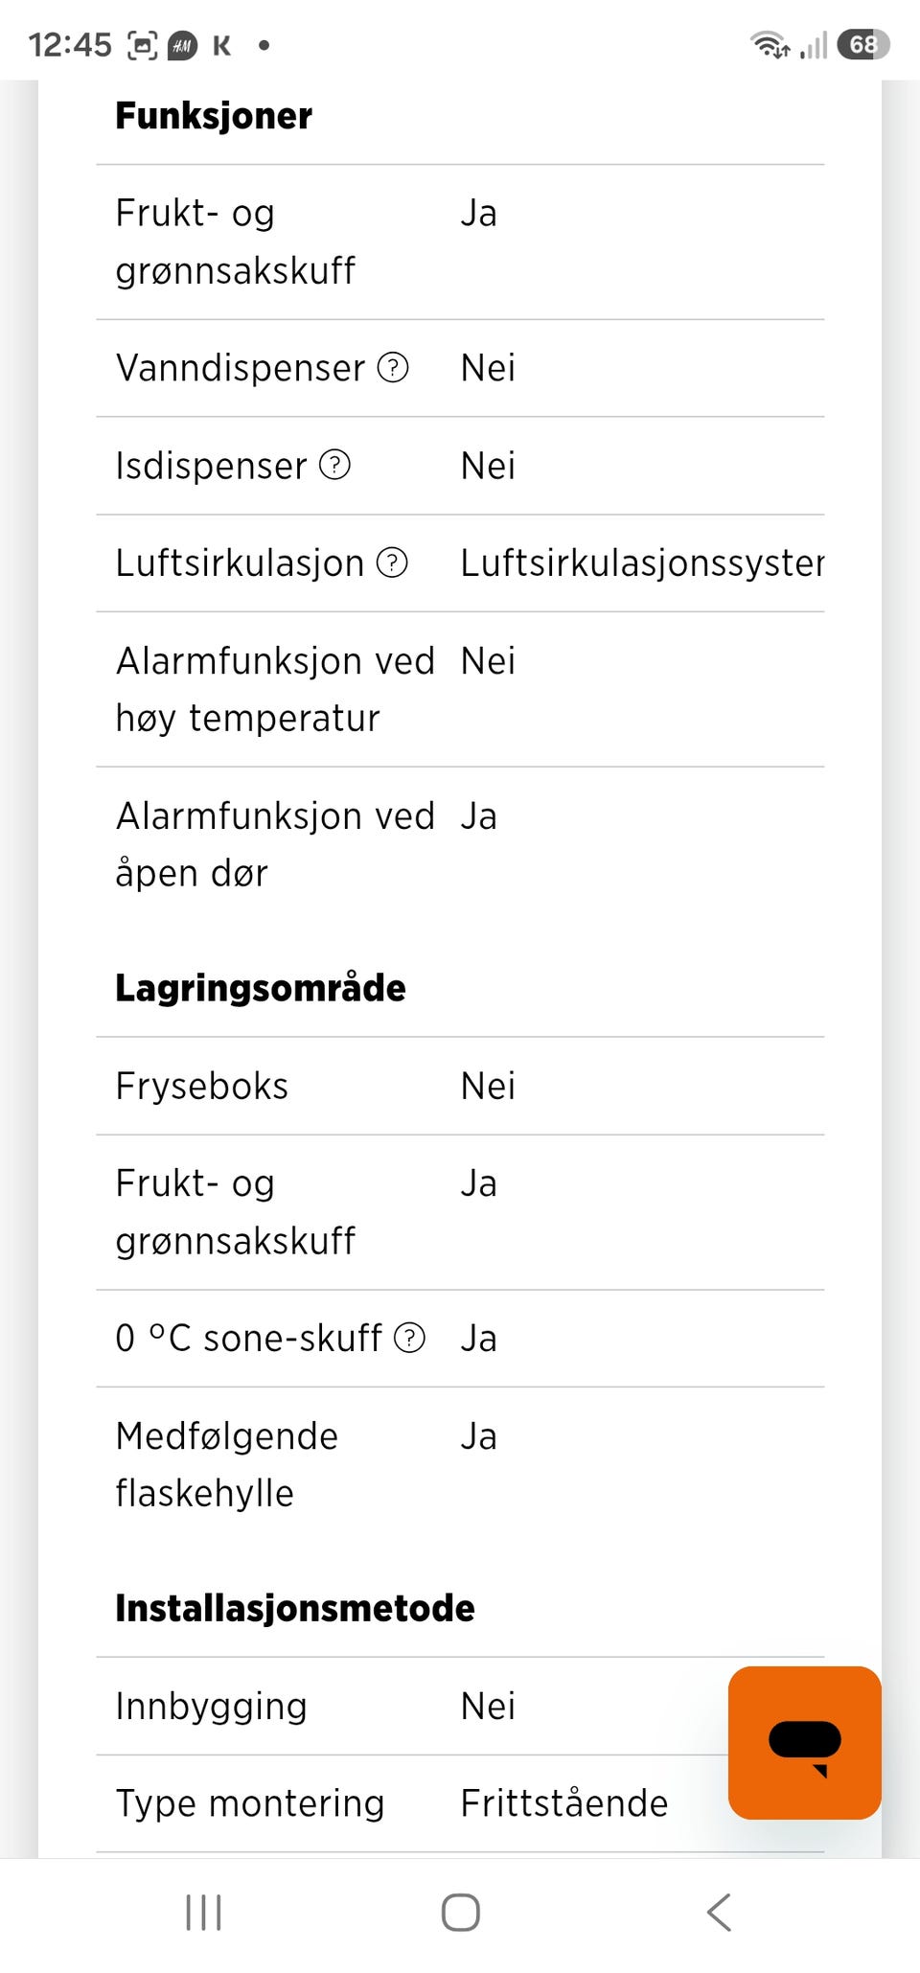This screenshot has width=920, height=1973.
Task: Tap the Type montering row label
Action: [x=249, y=1803]
